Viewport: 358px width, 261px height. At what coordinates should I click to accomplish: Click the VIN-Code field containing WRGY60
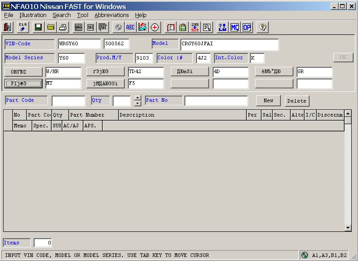pos(79,44)
